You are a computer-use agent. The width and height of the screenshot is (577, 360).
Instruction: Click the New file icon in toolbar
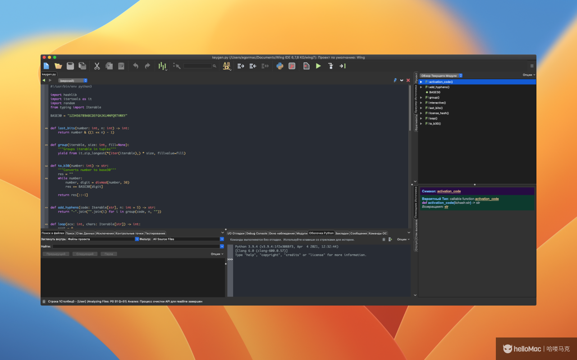coord(46,66)
